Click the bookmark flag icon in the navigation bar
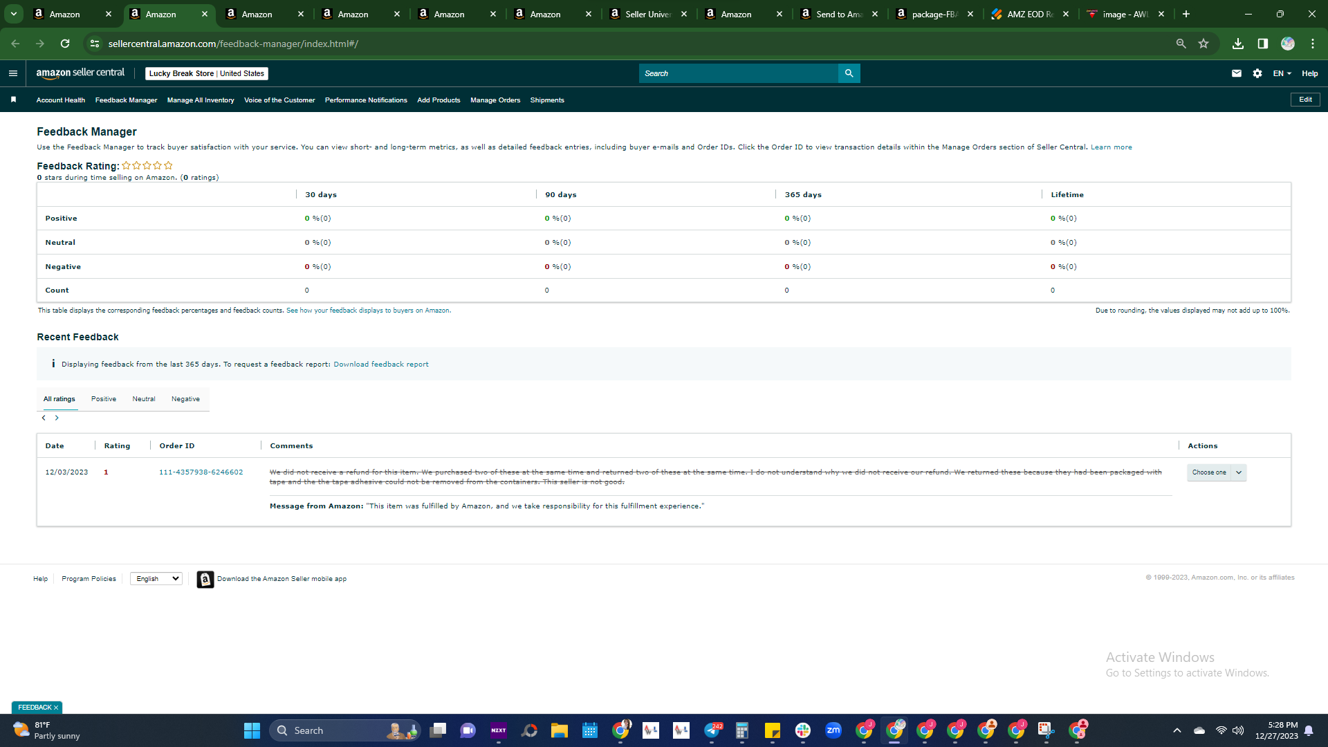Image resolution: width=1328 pixels, height=747 pixels. (13, 100)
